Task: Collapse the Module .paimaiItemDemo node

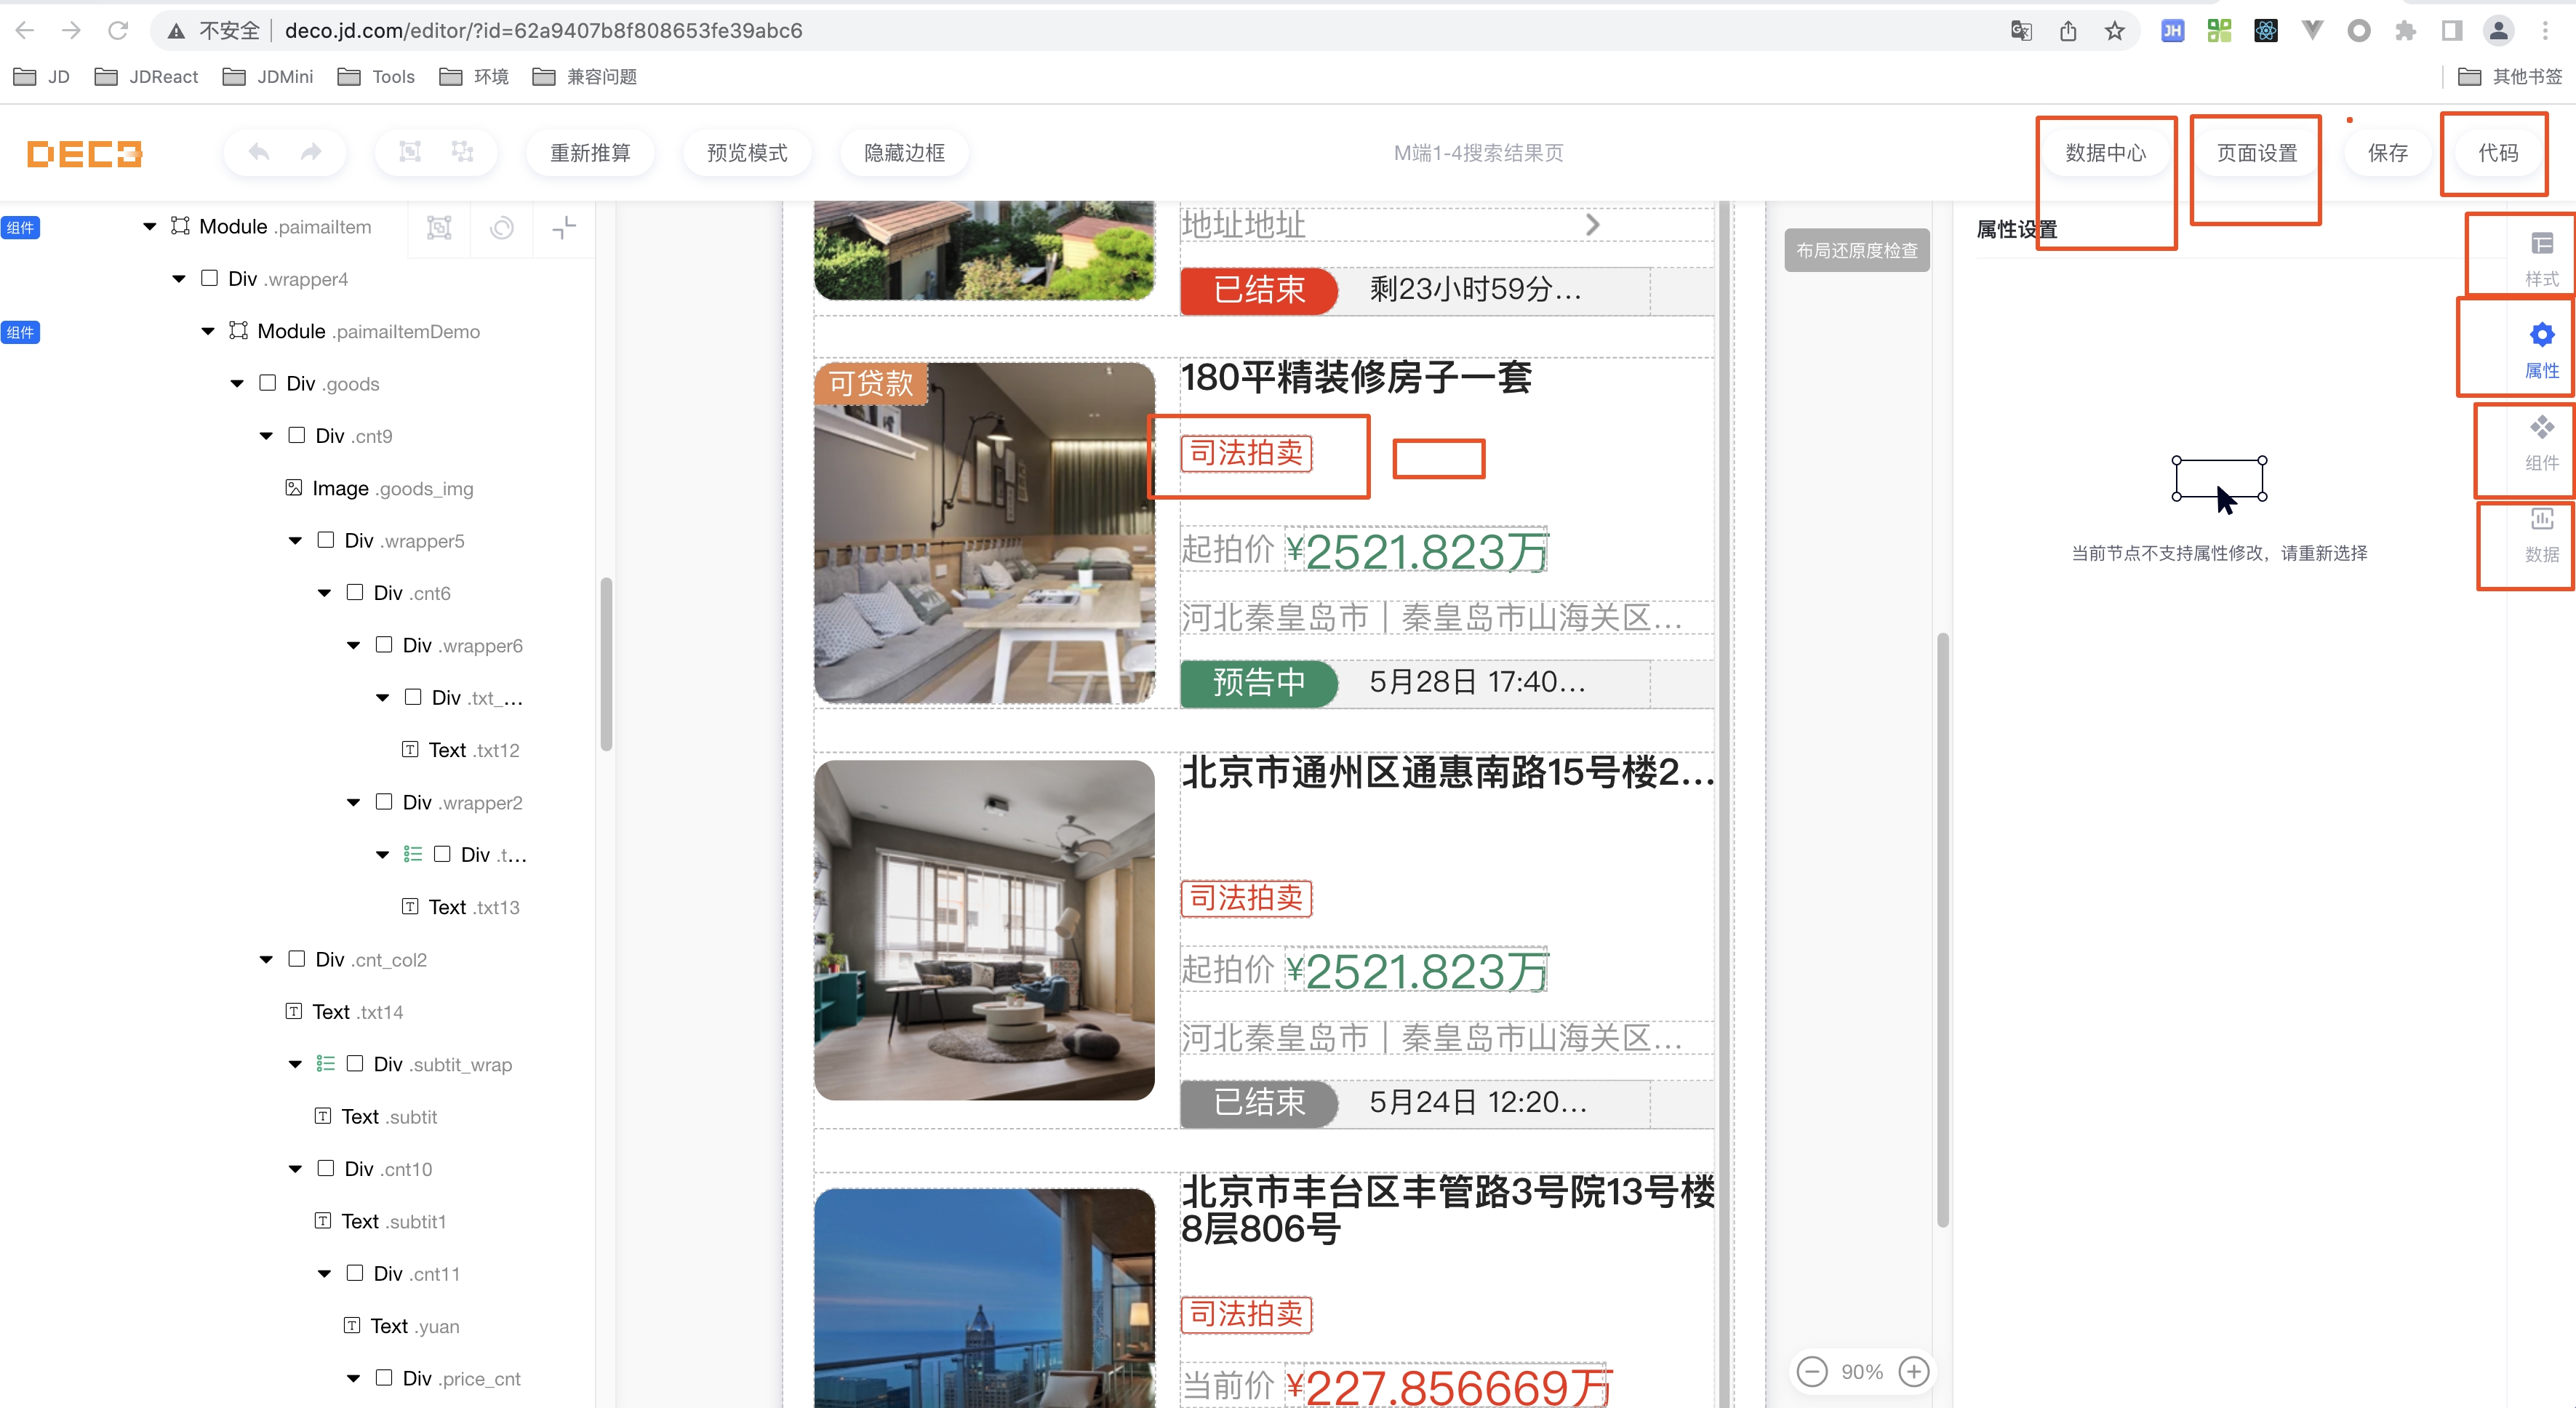Action: (x=208, y=331)
